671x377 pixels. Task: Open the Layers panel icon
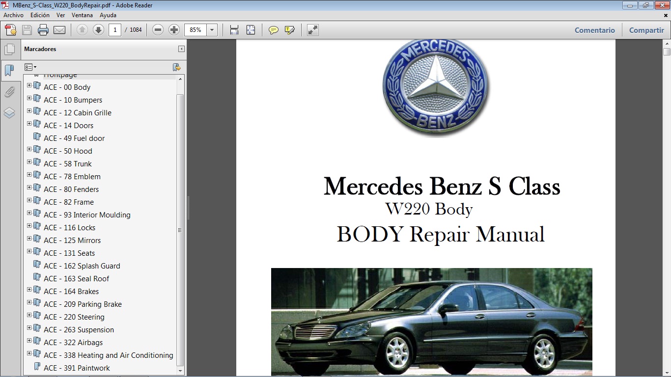(9, 113)
